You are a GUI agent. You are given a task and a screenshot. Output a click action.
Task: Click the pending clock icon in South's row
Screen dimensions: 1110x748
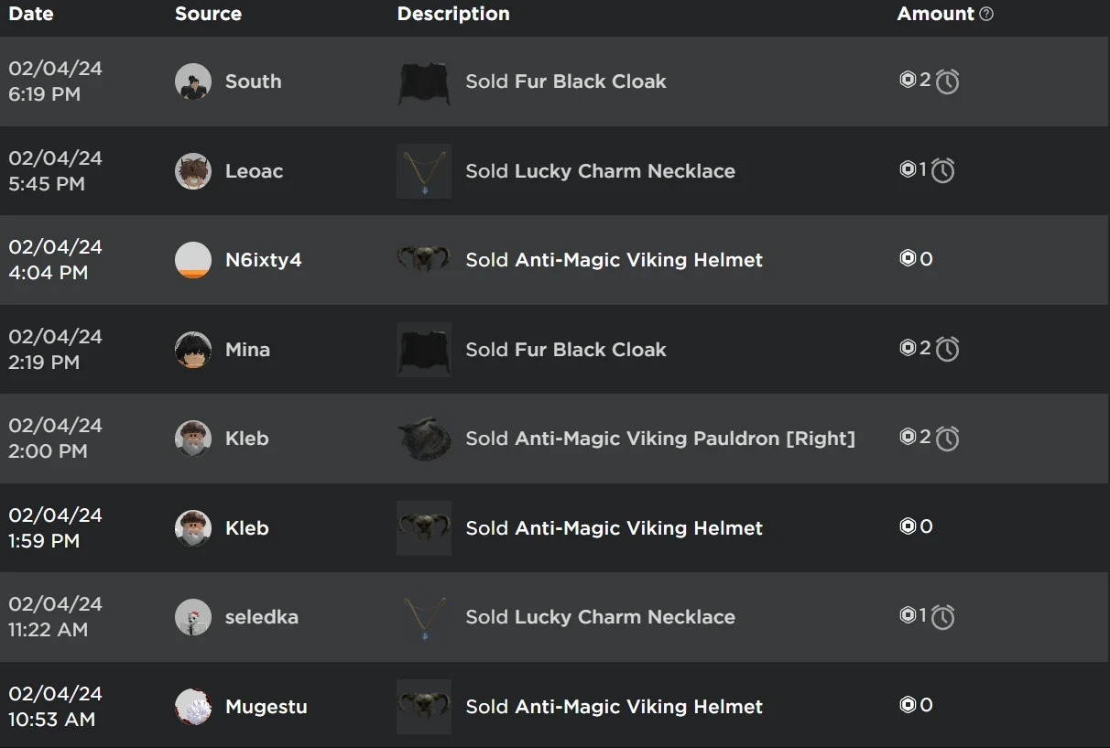(x=948, y=81)
